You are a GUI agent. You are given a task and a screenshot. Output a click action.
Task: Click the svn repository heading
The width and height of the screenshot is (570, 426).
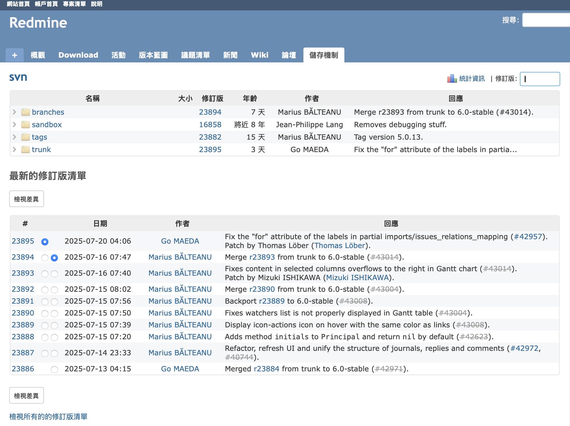[18, 77]
